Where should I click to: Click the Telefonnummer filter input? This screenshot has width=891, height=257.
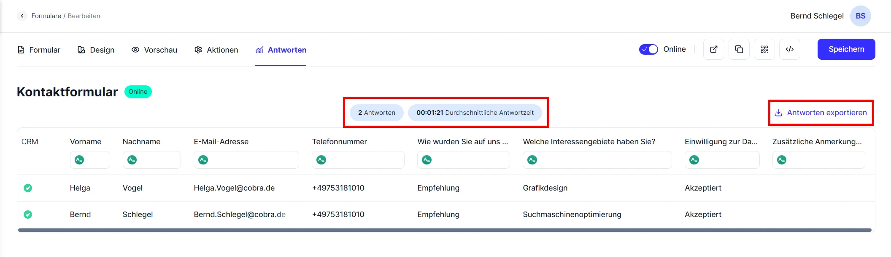tap(358, 160)
